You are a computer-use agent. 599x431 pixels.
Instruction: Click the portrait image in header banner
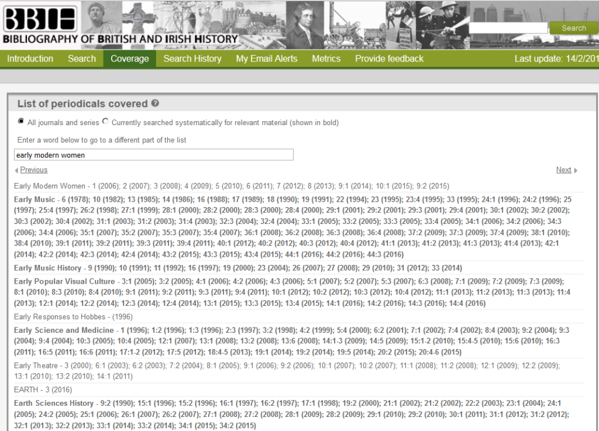point(304,25)
